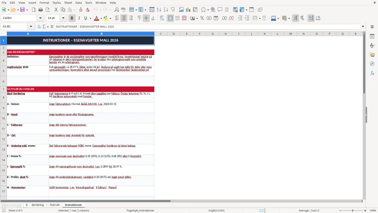Open sidebar Gallery icon

point(372,55)
